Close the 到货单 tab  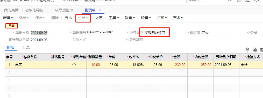coord(100,10)
